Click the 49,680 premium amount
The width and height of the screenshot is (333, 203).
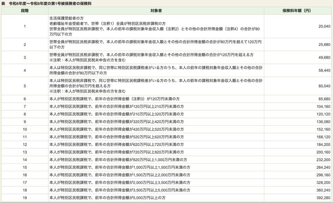pos(324,57)
